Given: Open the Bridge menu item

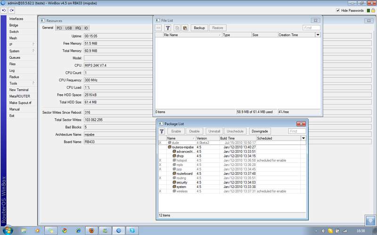Looking at the screenshot, I should tap(14, 25).
